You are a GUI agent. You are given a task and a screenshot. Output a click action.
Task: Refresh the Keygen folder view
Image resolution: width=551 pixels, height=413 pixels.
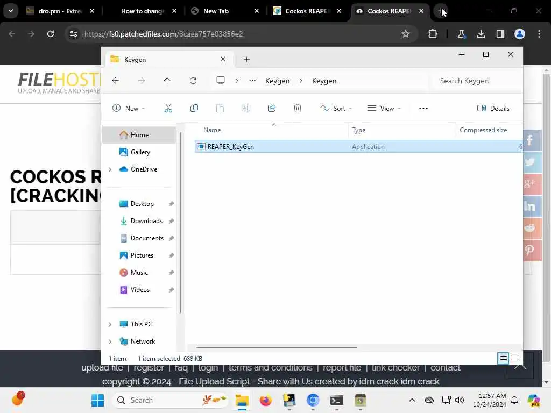coord(193,81)
